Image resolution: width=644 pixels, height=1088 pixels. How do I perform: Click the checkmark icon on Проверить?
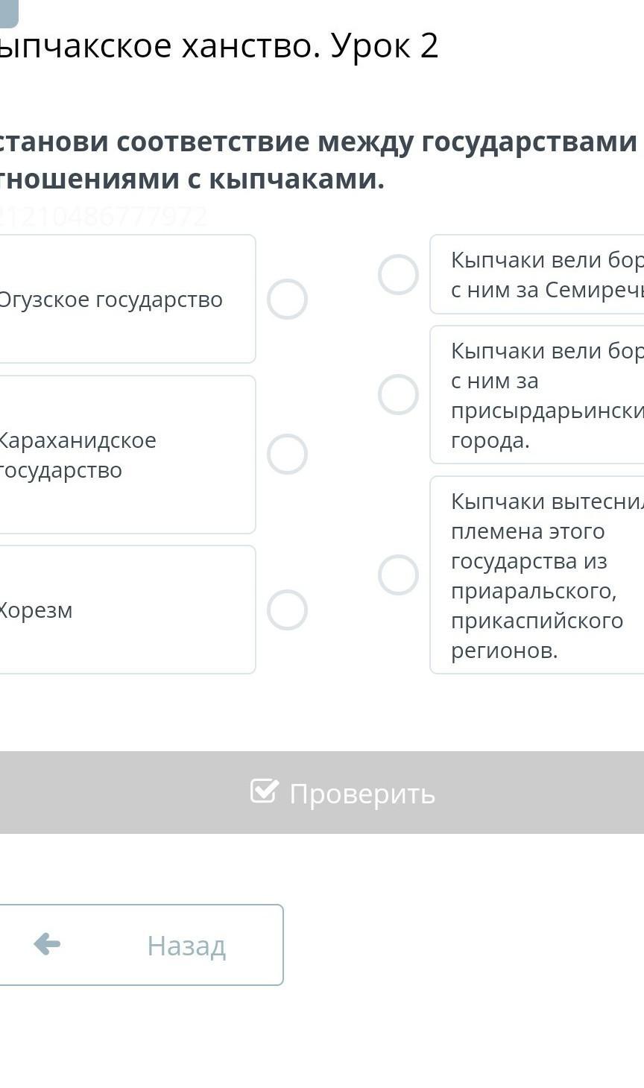(x=265, y=791)
